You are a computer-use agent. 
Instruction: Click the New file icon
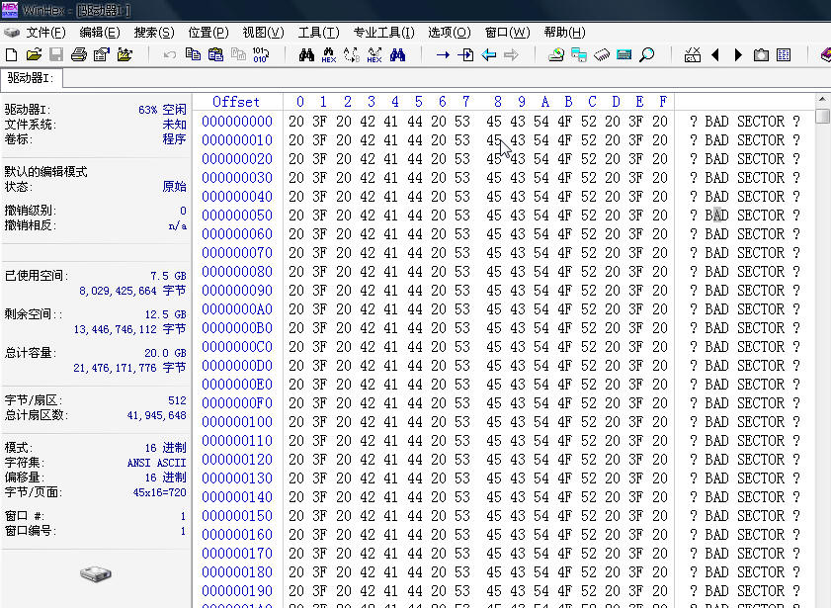point(12,55)
